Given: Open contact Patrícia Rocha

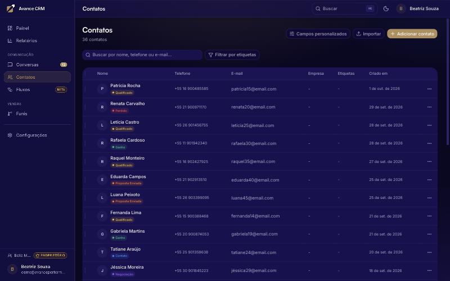Looking at the screenshot, I should [x=125, y=85].
